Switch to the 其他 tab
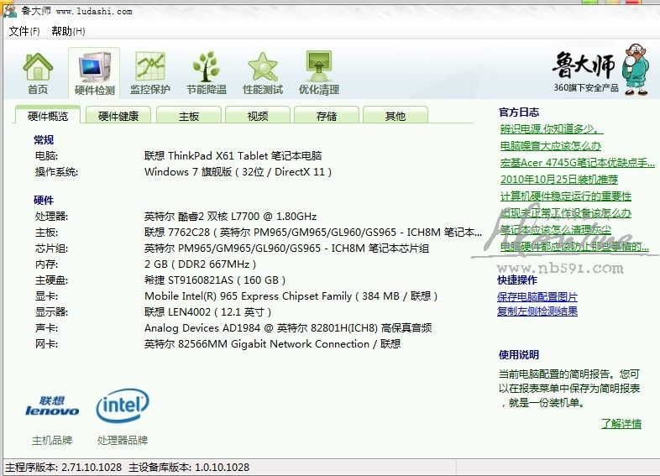660x476 pixels. coord(395,116)
